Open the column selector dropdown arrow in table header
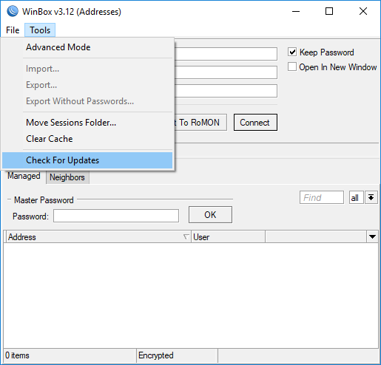Screen dimensions: 381x365 (372, 237)
